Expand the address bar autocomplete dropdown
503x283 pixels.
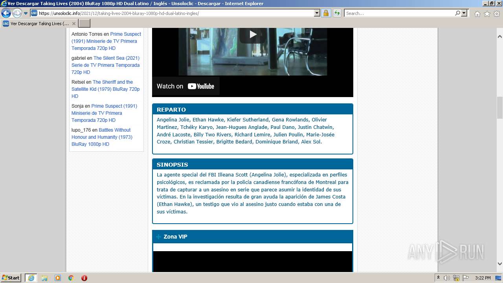[x=317, y=13]
